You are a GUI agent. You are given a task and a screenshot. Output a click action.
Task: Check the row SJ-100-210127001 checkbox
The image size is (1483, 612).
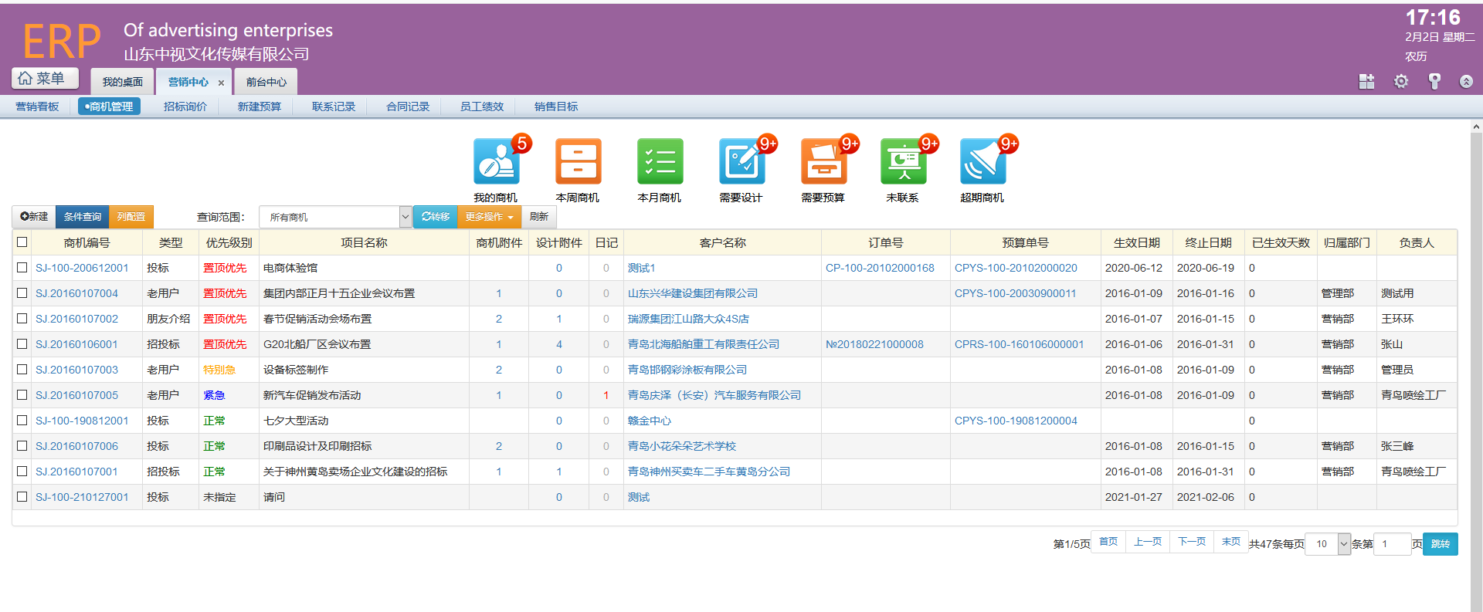click(x=22, y=497)
